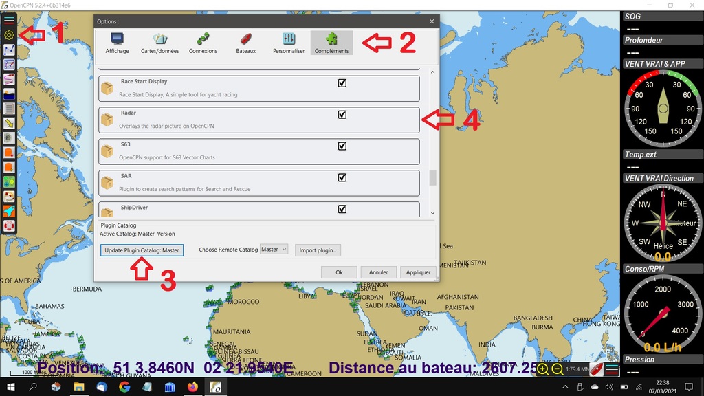This screenshot has height=396, width=704.
Task: Toggle the gray radar plugin icon
Action: [x=9, y=137]
